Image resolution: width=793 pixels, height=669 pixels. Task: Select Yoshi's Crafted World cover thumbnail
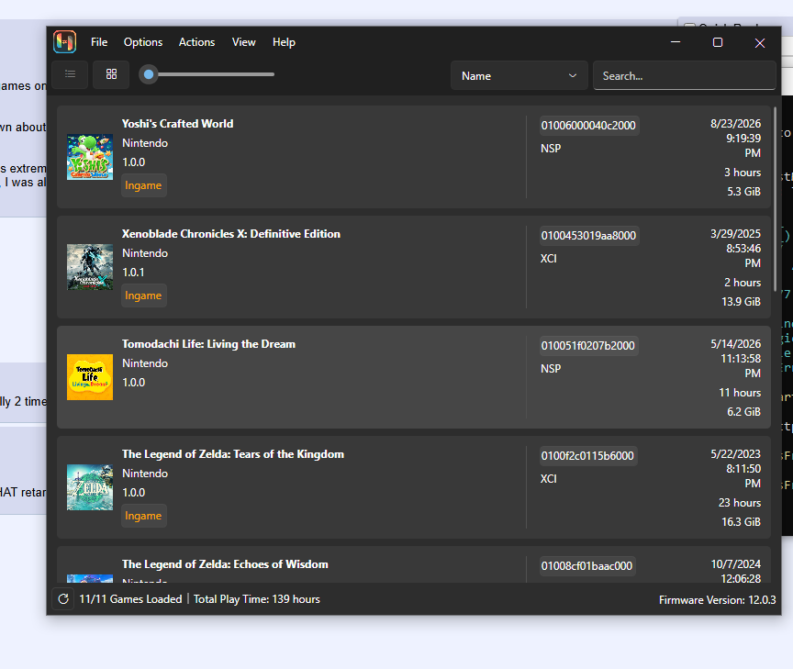coord(90,157)
